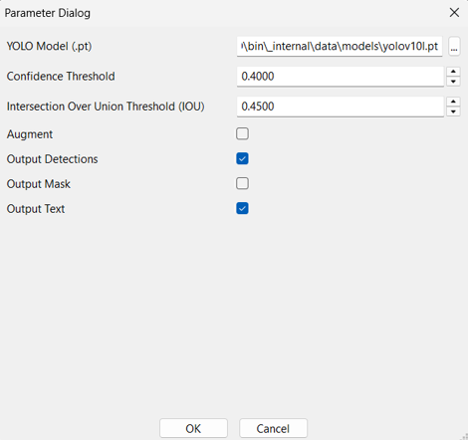Confirm parameters with OK button
This screenshot has width=468, height=440.
(193, 428)
